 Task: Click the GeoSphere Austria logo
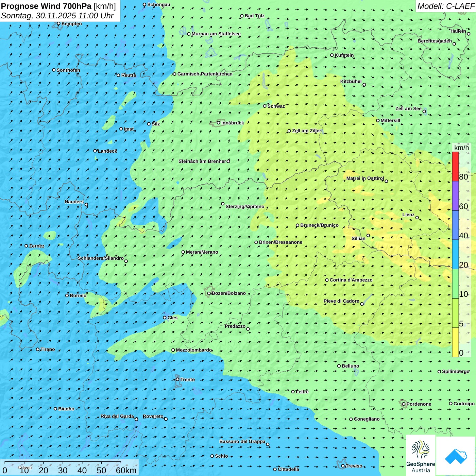tap(421, 455)
